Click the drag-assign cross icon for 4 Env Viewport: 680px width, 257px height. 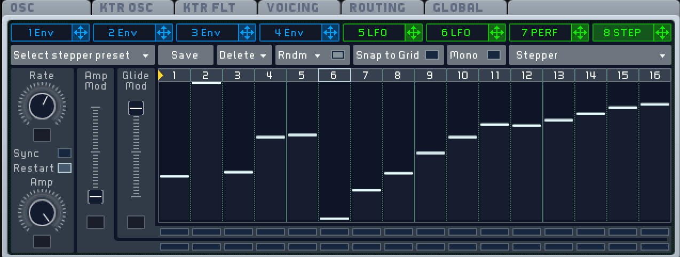tap(330, 33)
